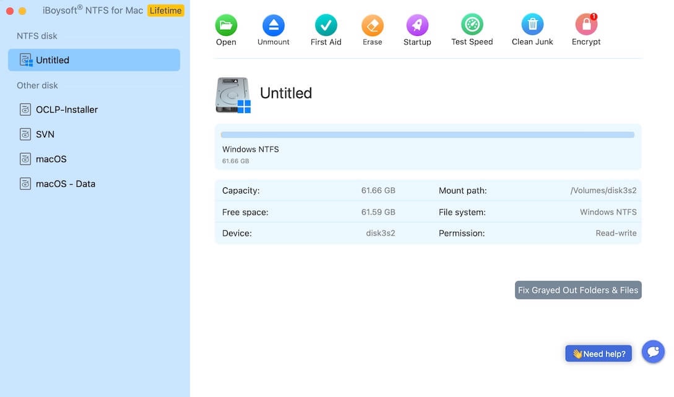Select Untitled in NTFS disk list

(x=93, y=60)
